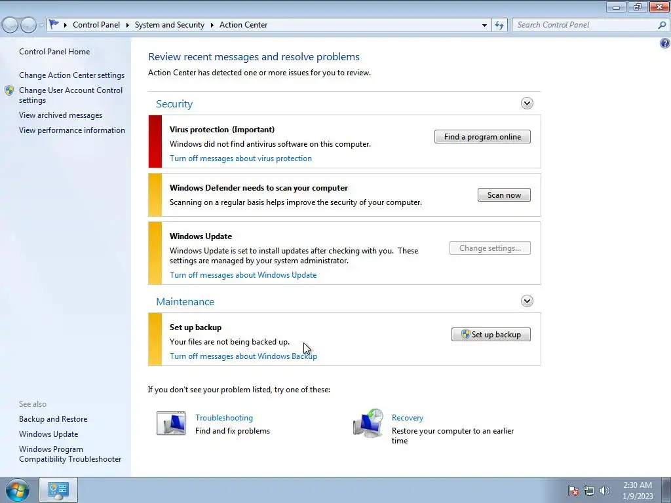Collapse the Maintenance section chevron

[x=527, y=301]
